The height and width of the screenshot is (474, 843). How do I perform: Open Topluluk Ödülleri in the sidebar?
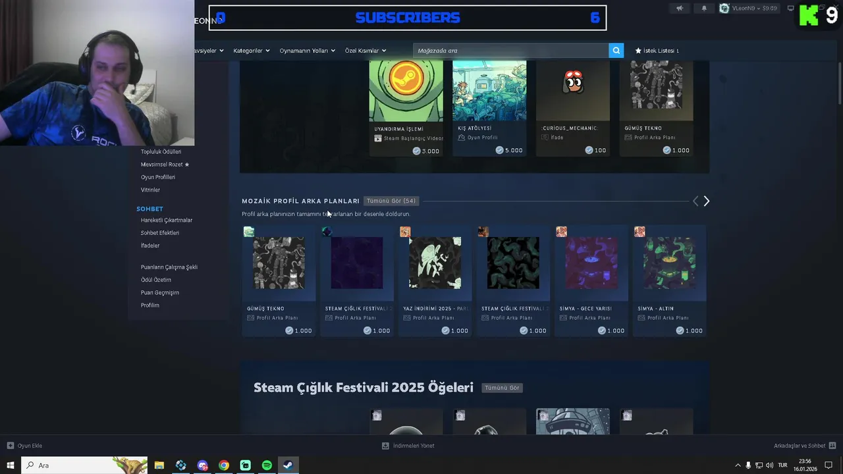tap(161, 152)
